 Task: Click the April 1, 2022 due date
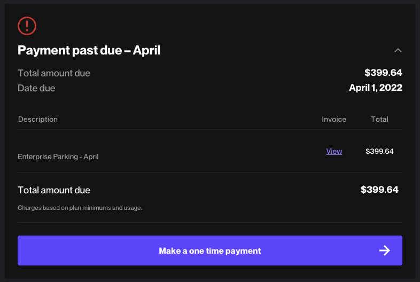click(x=375, y=88)
